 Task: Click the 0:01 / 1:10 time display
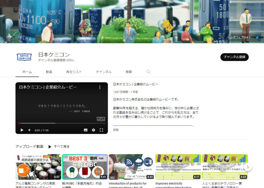point(42,130)
